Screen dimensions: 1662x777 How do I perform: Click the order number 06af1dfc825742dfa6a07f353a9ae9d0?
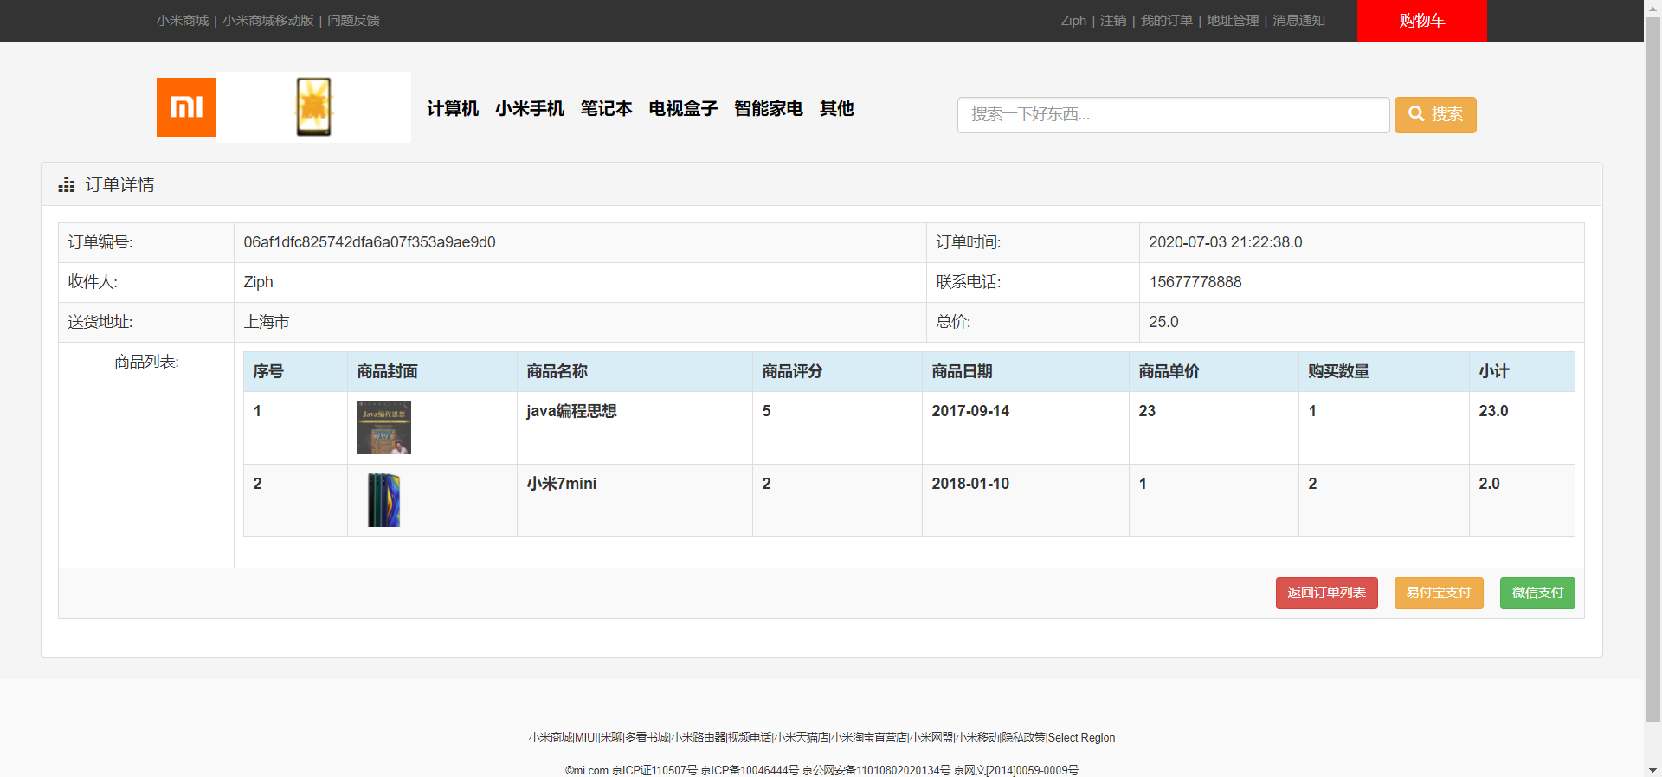tap(370, 242)
